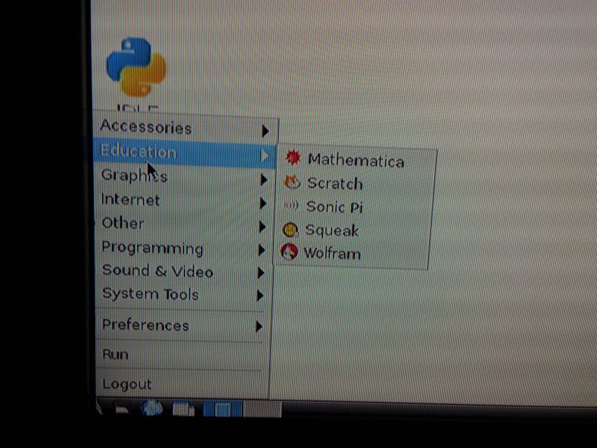Choose Run from the main menu
Image resolution: width=597 pixels, height=448 pixels.
pyautogui.click(x=182, y=355)
